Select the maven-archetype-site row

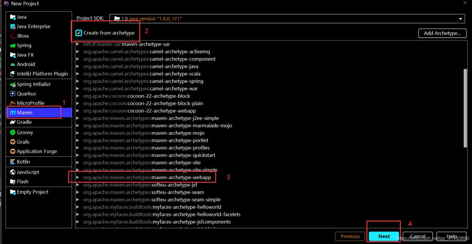pyautogui.click(x=270, y=163)
